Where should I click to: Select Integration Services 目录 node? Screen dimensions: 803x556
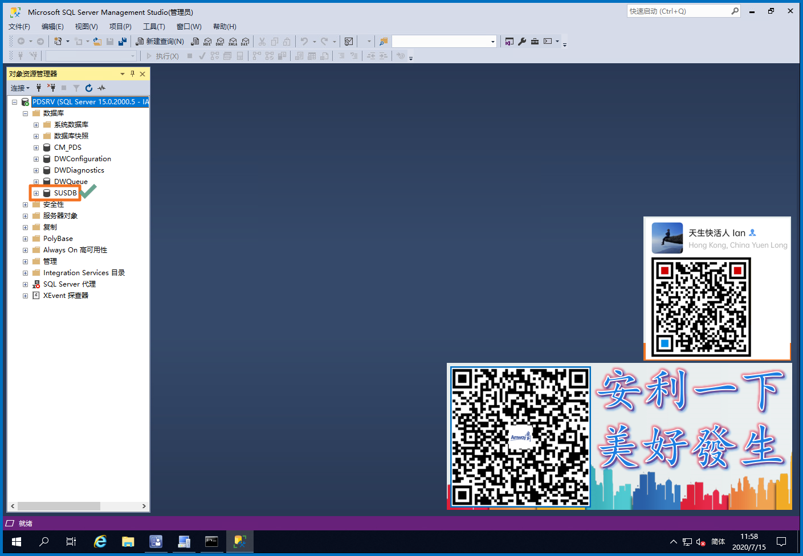(x=84, y=273)
